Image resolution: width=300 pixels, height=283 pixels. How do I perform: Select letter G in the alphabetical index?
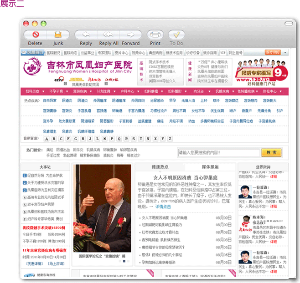pyautogui.click(x=76, y=139)
